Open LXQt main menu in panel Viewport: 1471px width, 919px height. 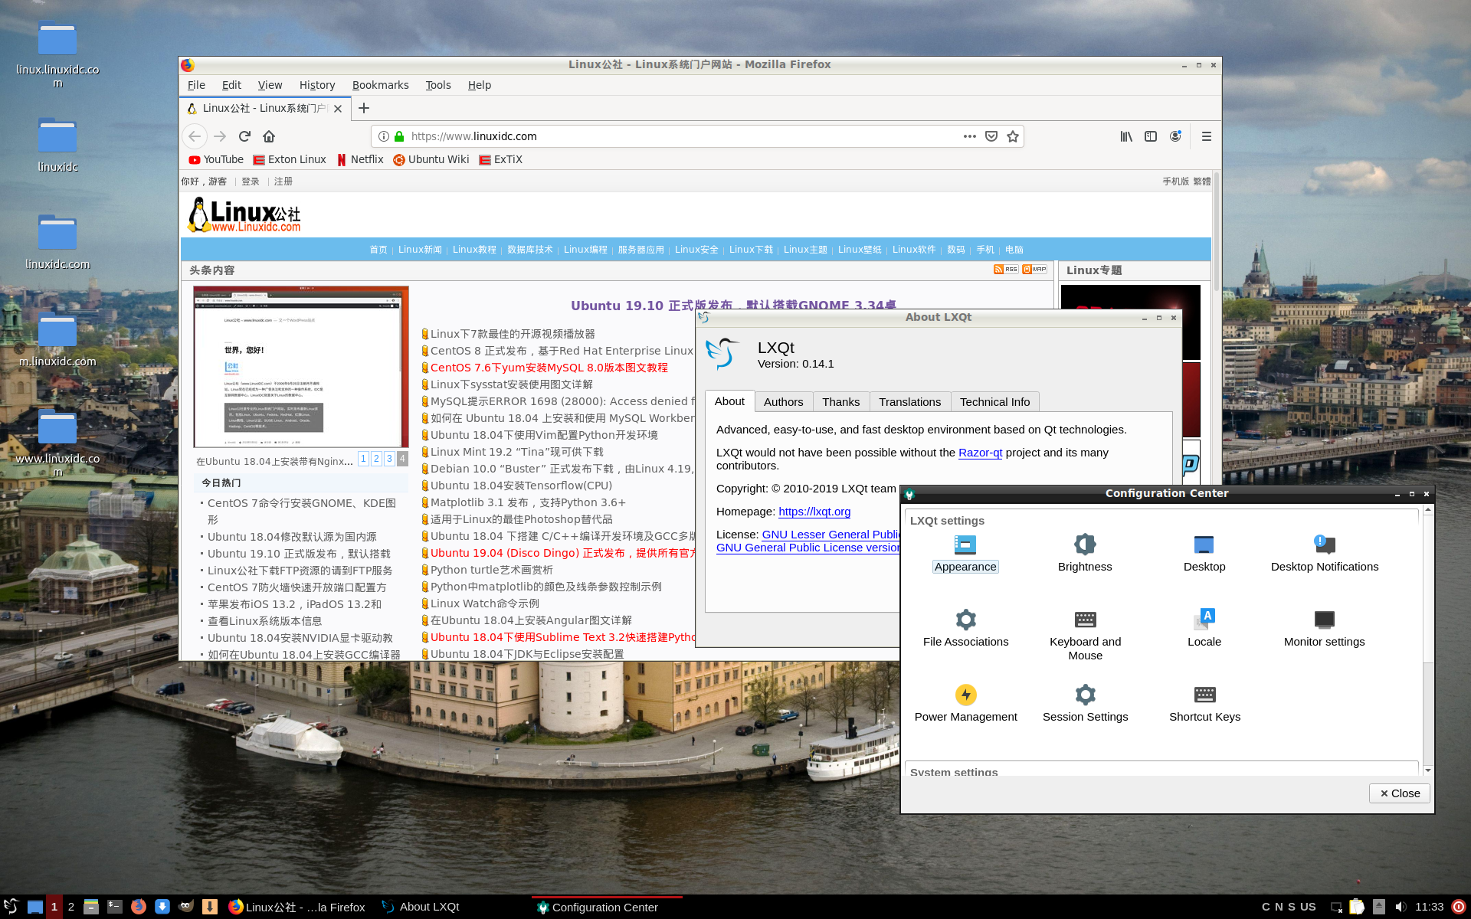[11, 907]
